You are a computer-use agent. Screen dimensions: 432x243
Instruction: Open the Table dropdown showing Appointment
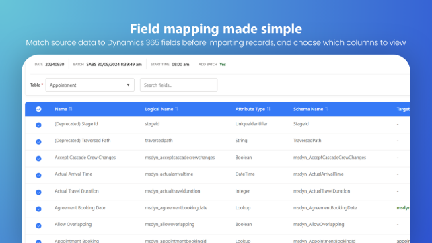pos(89,85)
